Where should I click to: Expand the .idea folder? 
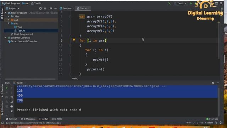point(9,16)
